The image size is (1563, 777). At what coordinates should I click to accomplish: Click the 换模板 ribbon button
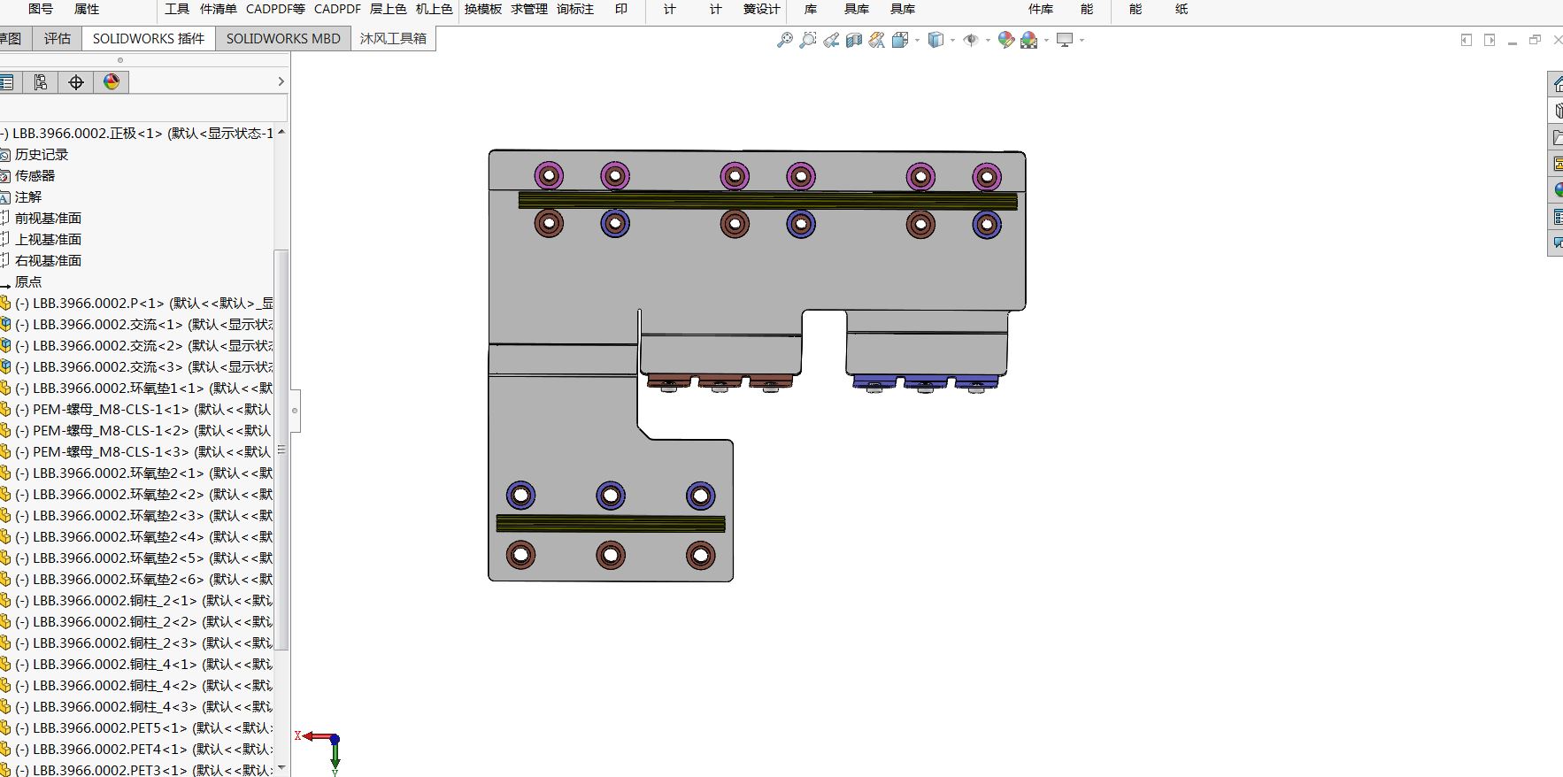coord(483,9)
